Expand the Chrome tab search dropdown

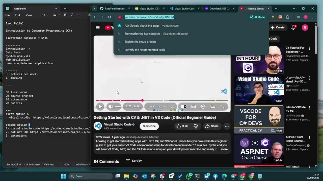tap(94, 9)
